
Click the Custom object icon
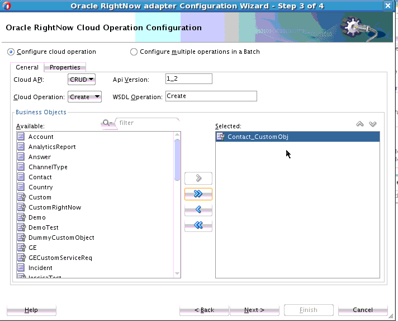coord(22,197)
